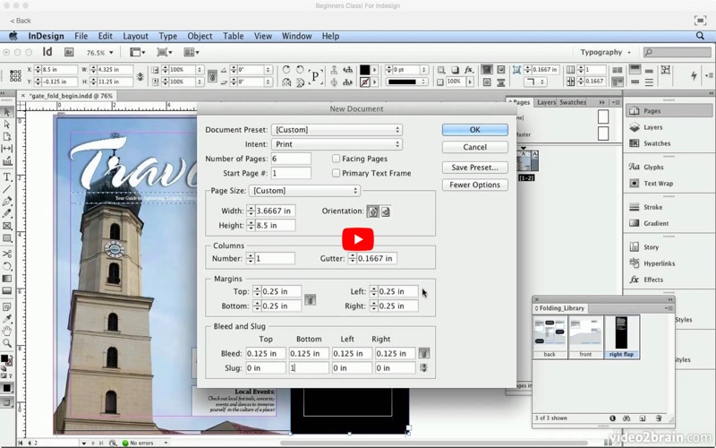Open the Layout menu
The width and height of the screenshot is (716, 448).
135,36
